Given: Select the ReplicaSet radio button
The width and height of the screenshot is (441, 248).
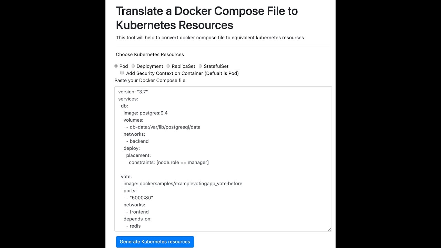Looking at the screenshot, I should (168, 66).
